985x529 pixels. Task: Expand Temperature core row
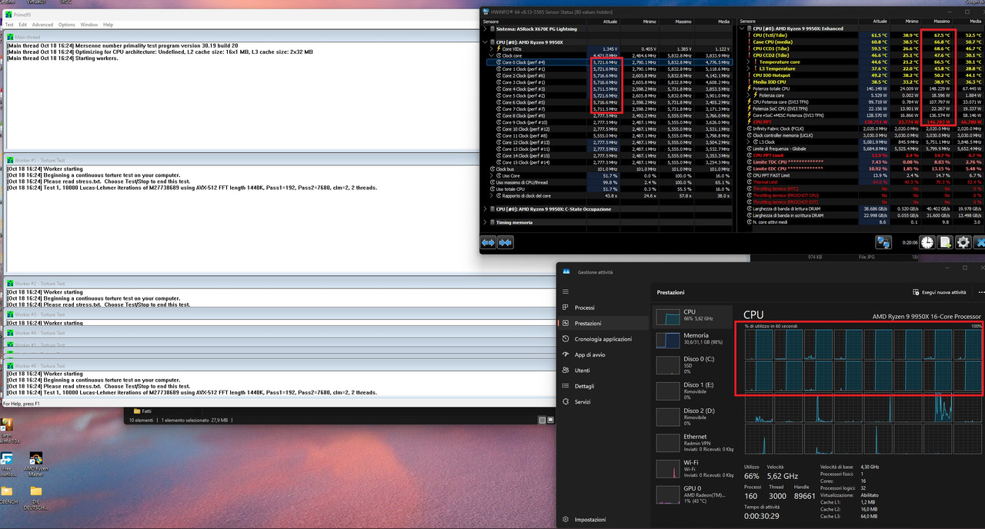750,62
